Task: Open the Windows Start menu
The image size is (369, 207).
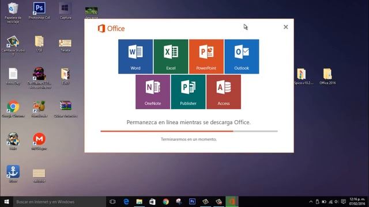Action: pyautogui.click(x=6, y=202)
